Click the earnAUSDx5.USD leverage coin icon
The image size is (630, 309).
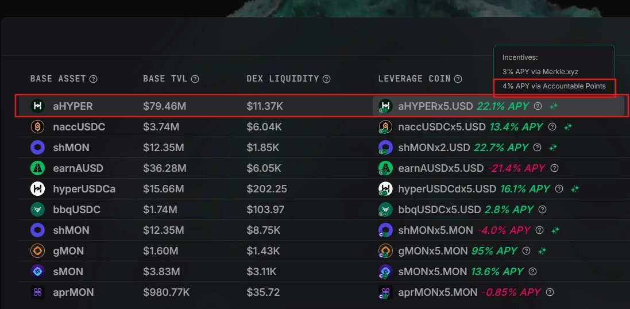pyautogui.click(x=385, y=168)
